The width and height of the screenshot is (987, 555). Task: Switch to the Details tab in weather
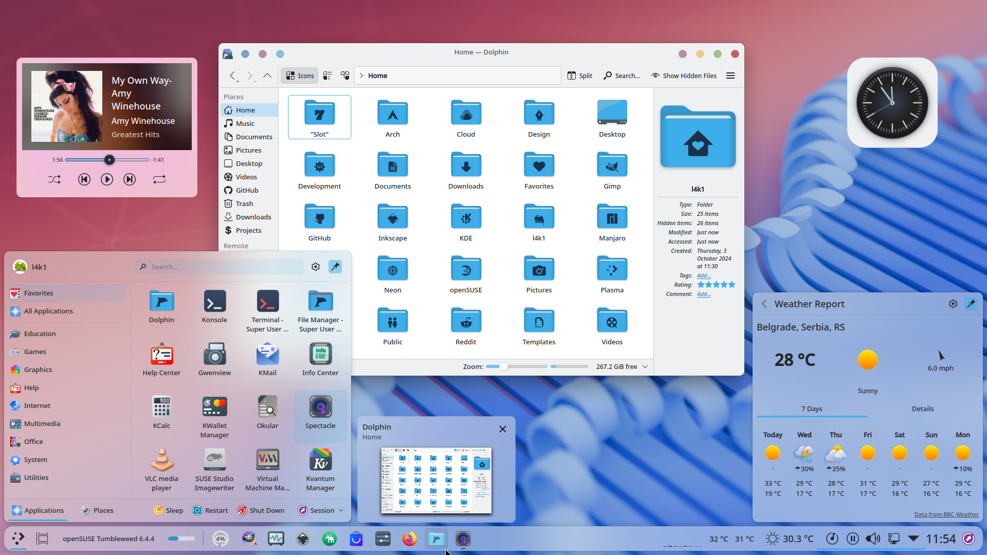click(923, 409)
